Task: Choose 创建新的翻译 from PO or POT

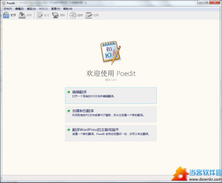Action: (111, 114)
